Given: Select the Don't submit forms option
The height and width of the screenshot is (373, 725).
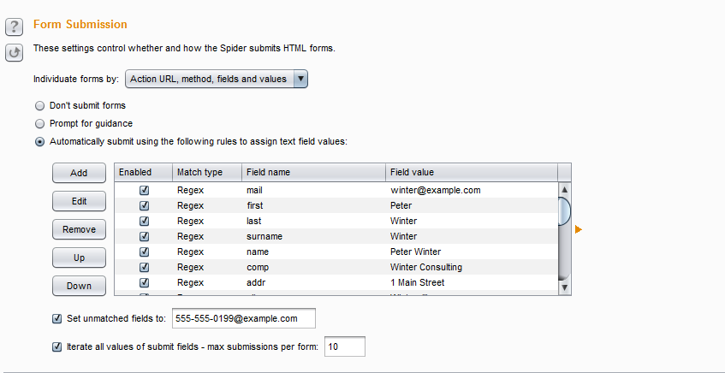Looking at the screenshot, I should [39, 106].
